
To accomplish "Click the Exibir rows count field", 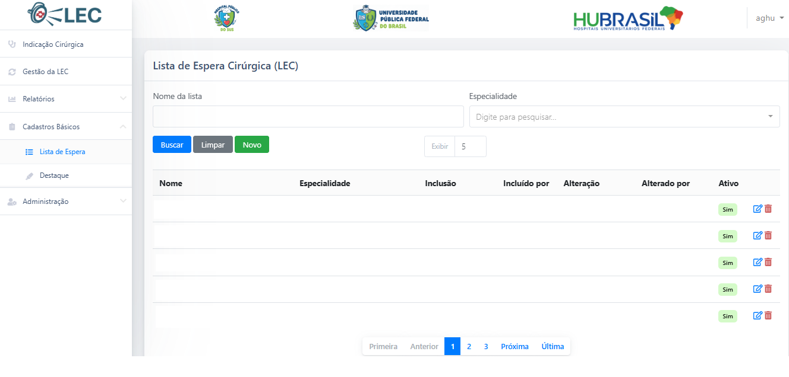I will [x=471, y=146].
